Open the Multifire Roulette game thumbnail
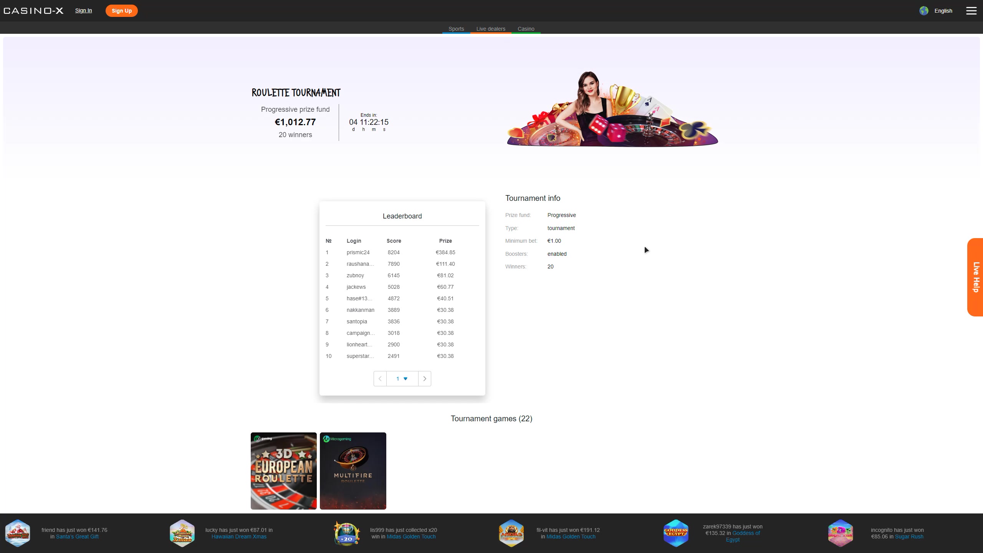 pyautogui.click(x=353, y=471)
